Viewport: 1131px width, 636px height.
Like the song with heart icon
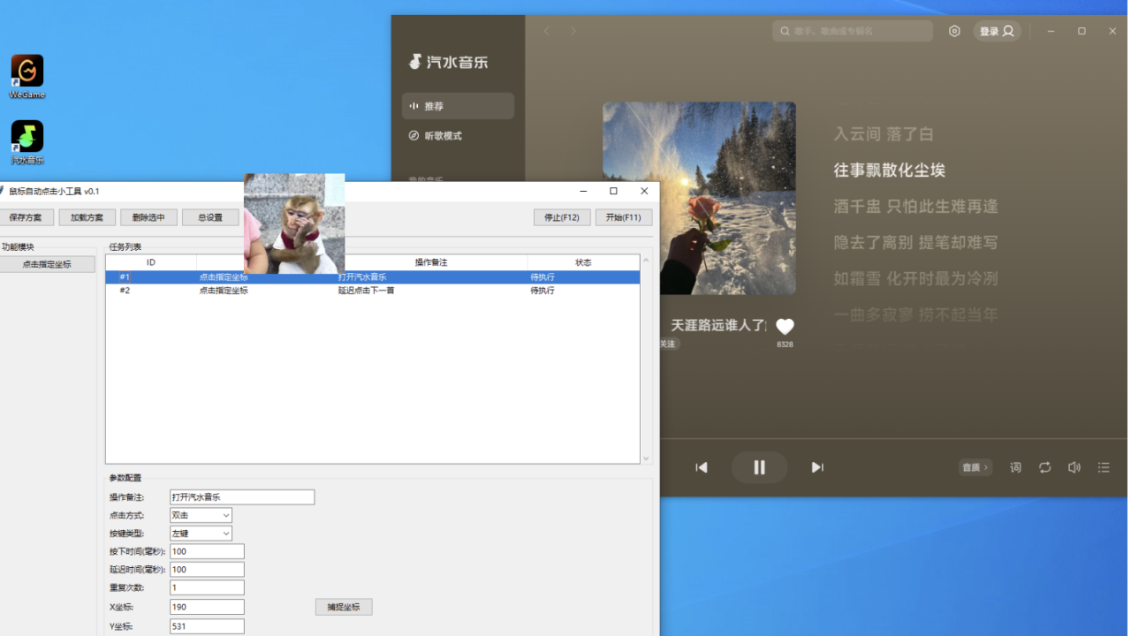coord(785,327)
